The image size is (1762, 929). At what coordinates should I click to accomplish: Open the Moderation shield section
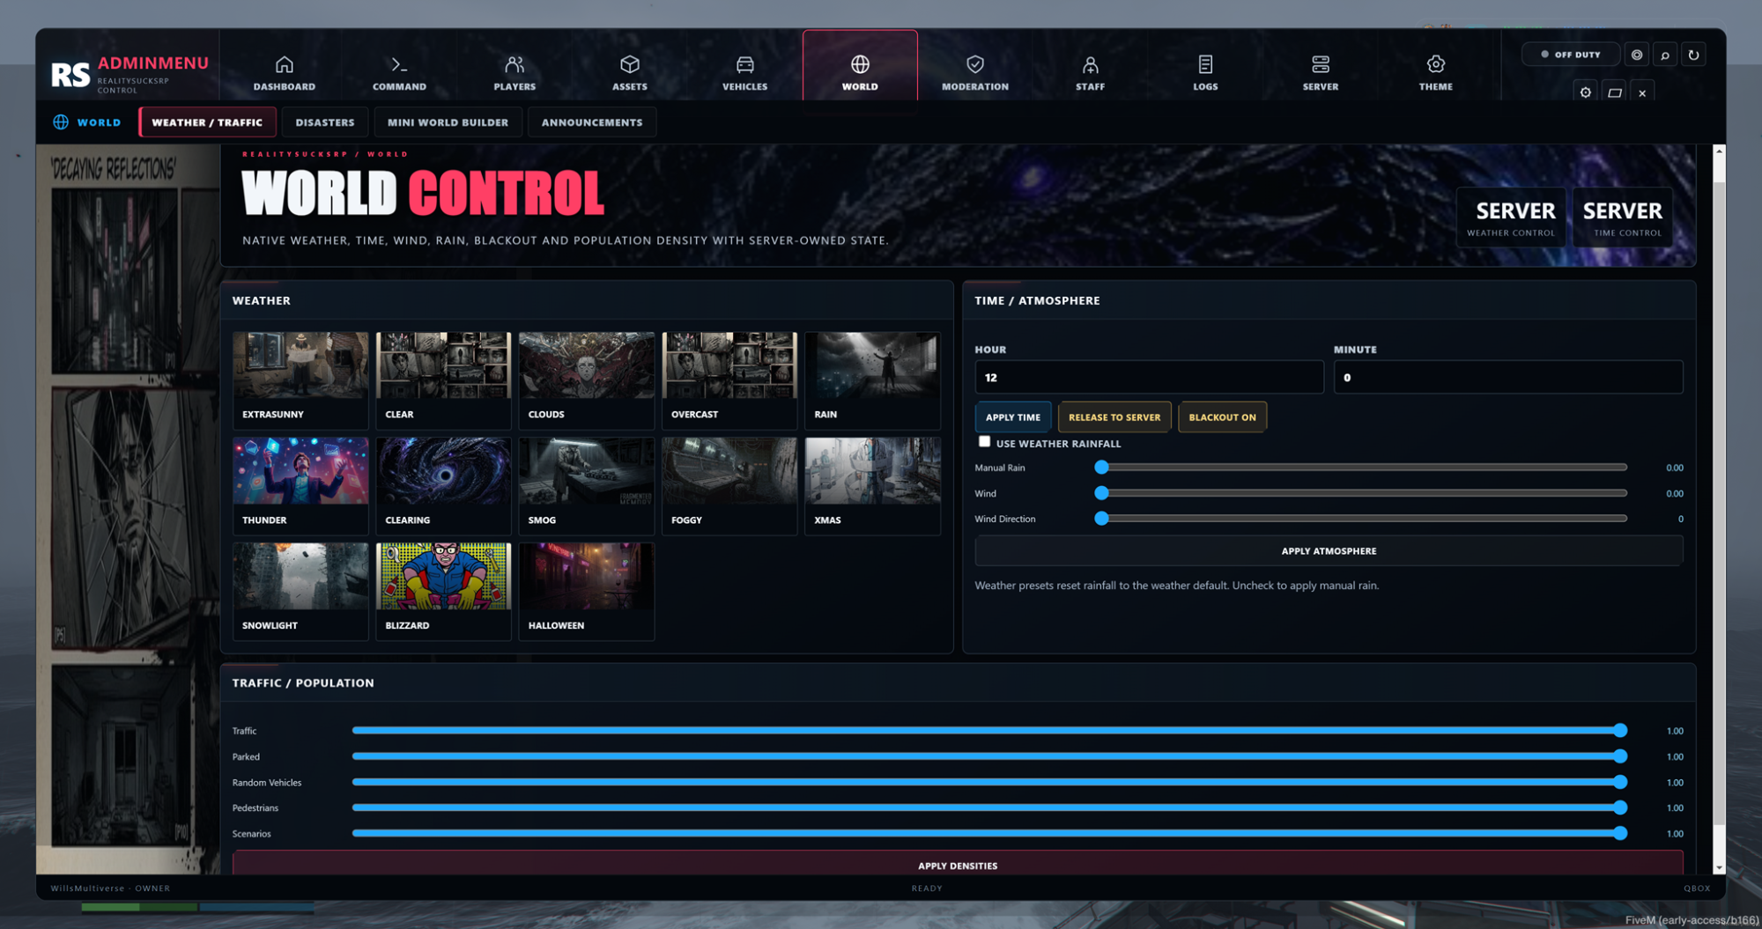tap(974, 73)
